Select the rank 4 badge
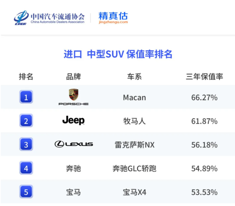The width and height of the screenshot is (235, 206). [x=26, y=168]
